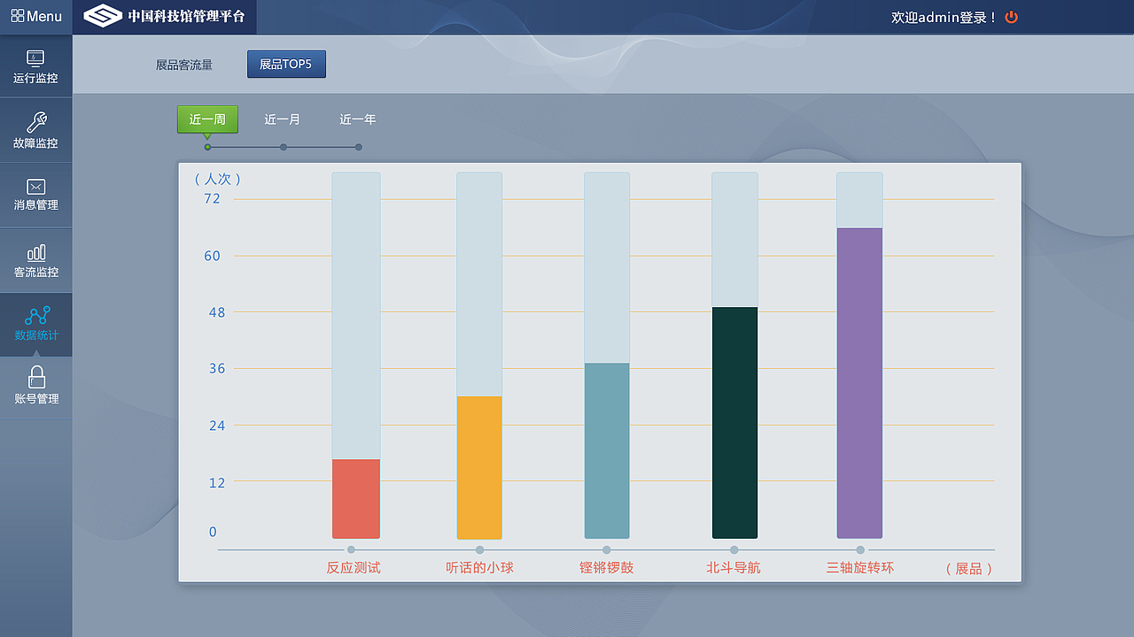Viewport: 1134px width, 637px height.
Task: Select 近一月 time range
Action: click(x=283, y=119)
